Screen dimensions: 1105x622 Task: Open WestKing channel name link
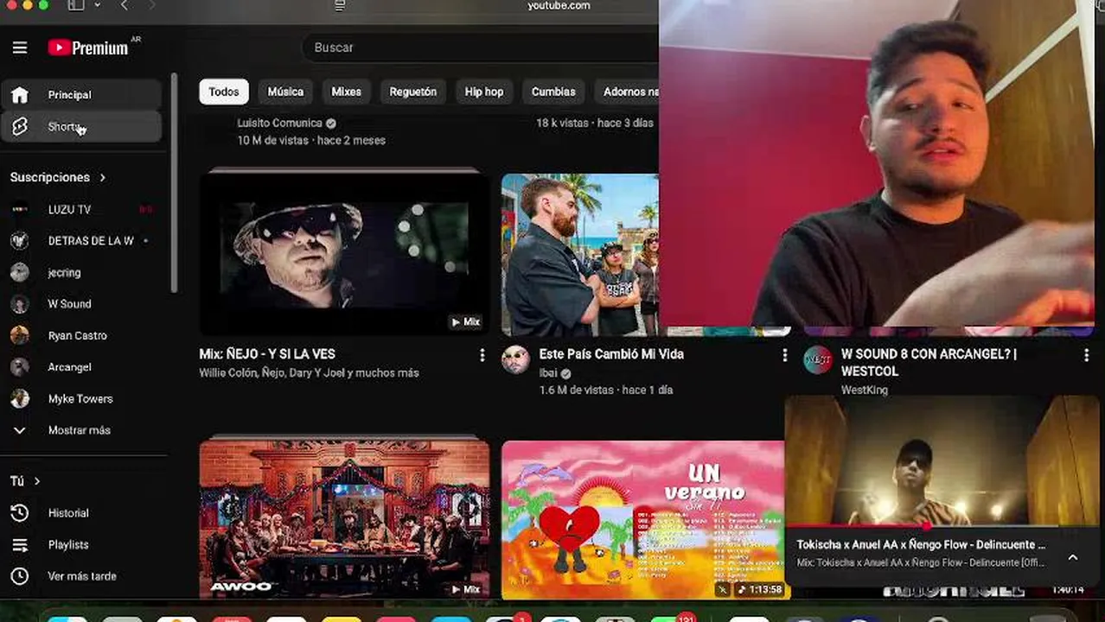tap(865, 390)
